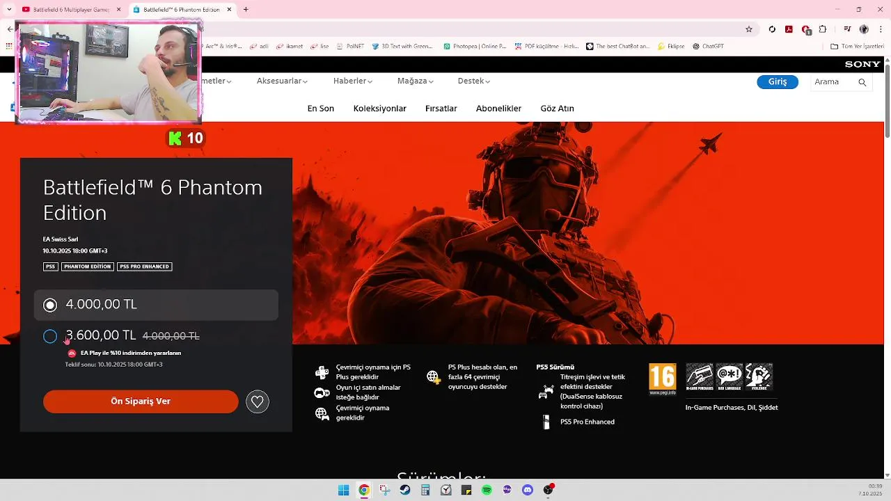This screenshot has height=501, width=891.
Task: Click the PlayStation search magnifier icon
Action: click(x=862, y=82)
